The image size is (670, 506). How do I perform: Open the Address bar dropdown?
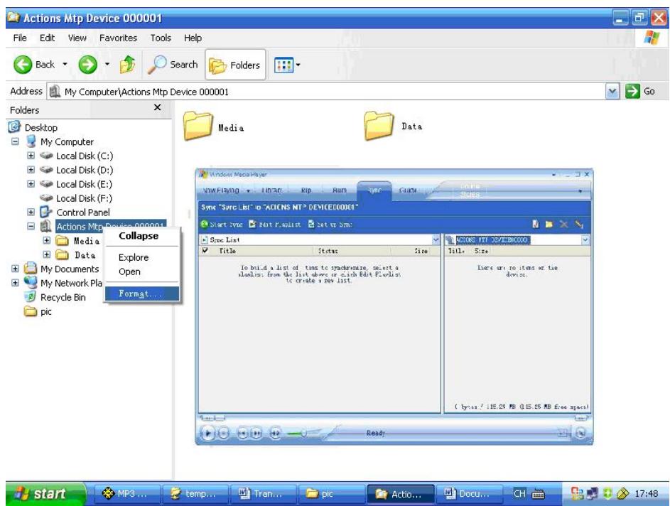tap(612, 91)
